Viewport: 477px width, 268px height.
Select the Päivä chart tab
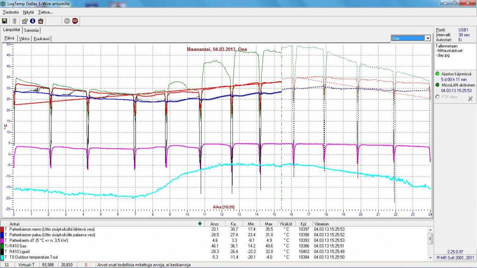pyautogui.click(x=9, y=38)
